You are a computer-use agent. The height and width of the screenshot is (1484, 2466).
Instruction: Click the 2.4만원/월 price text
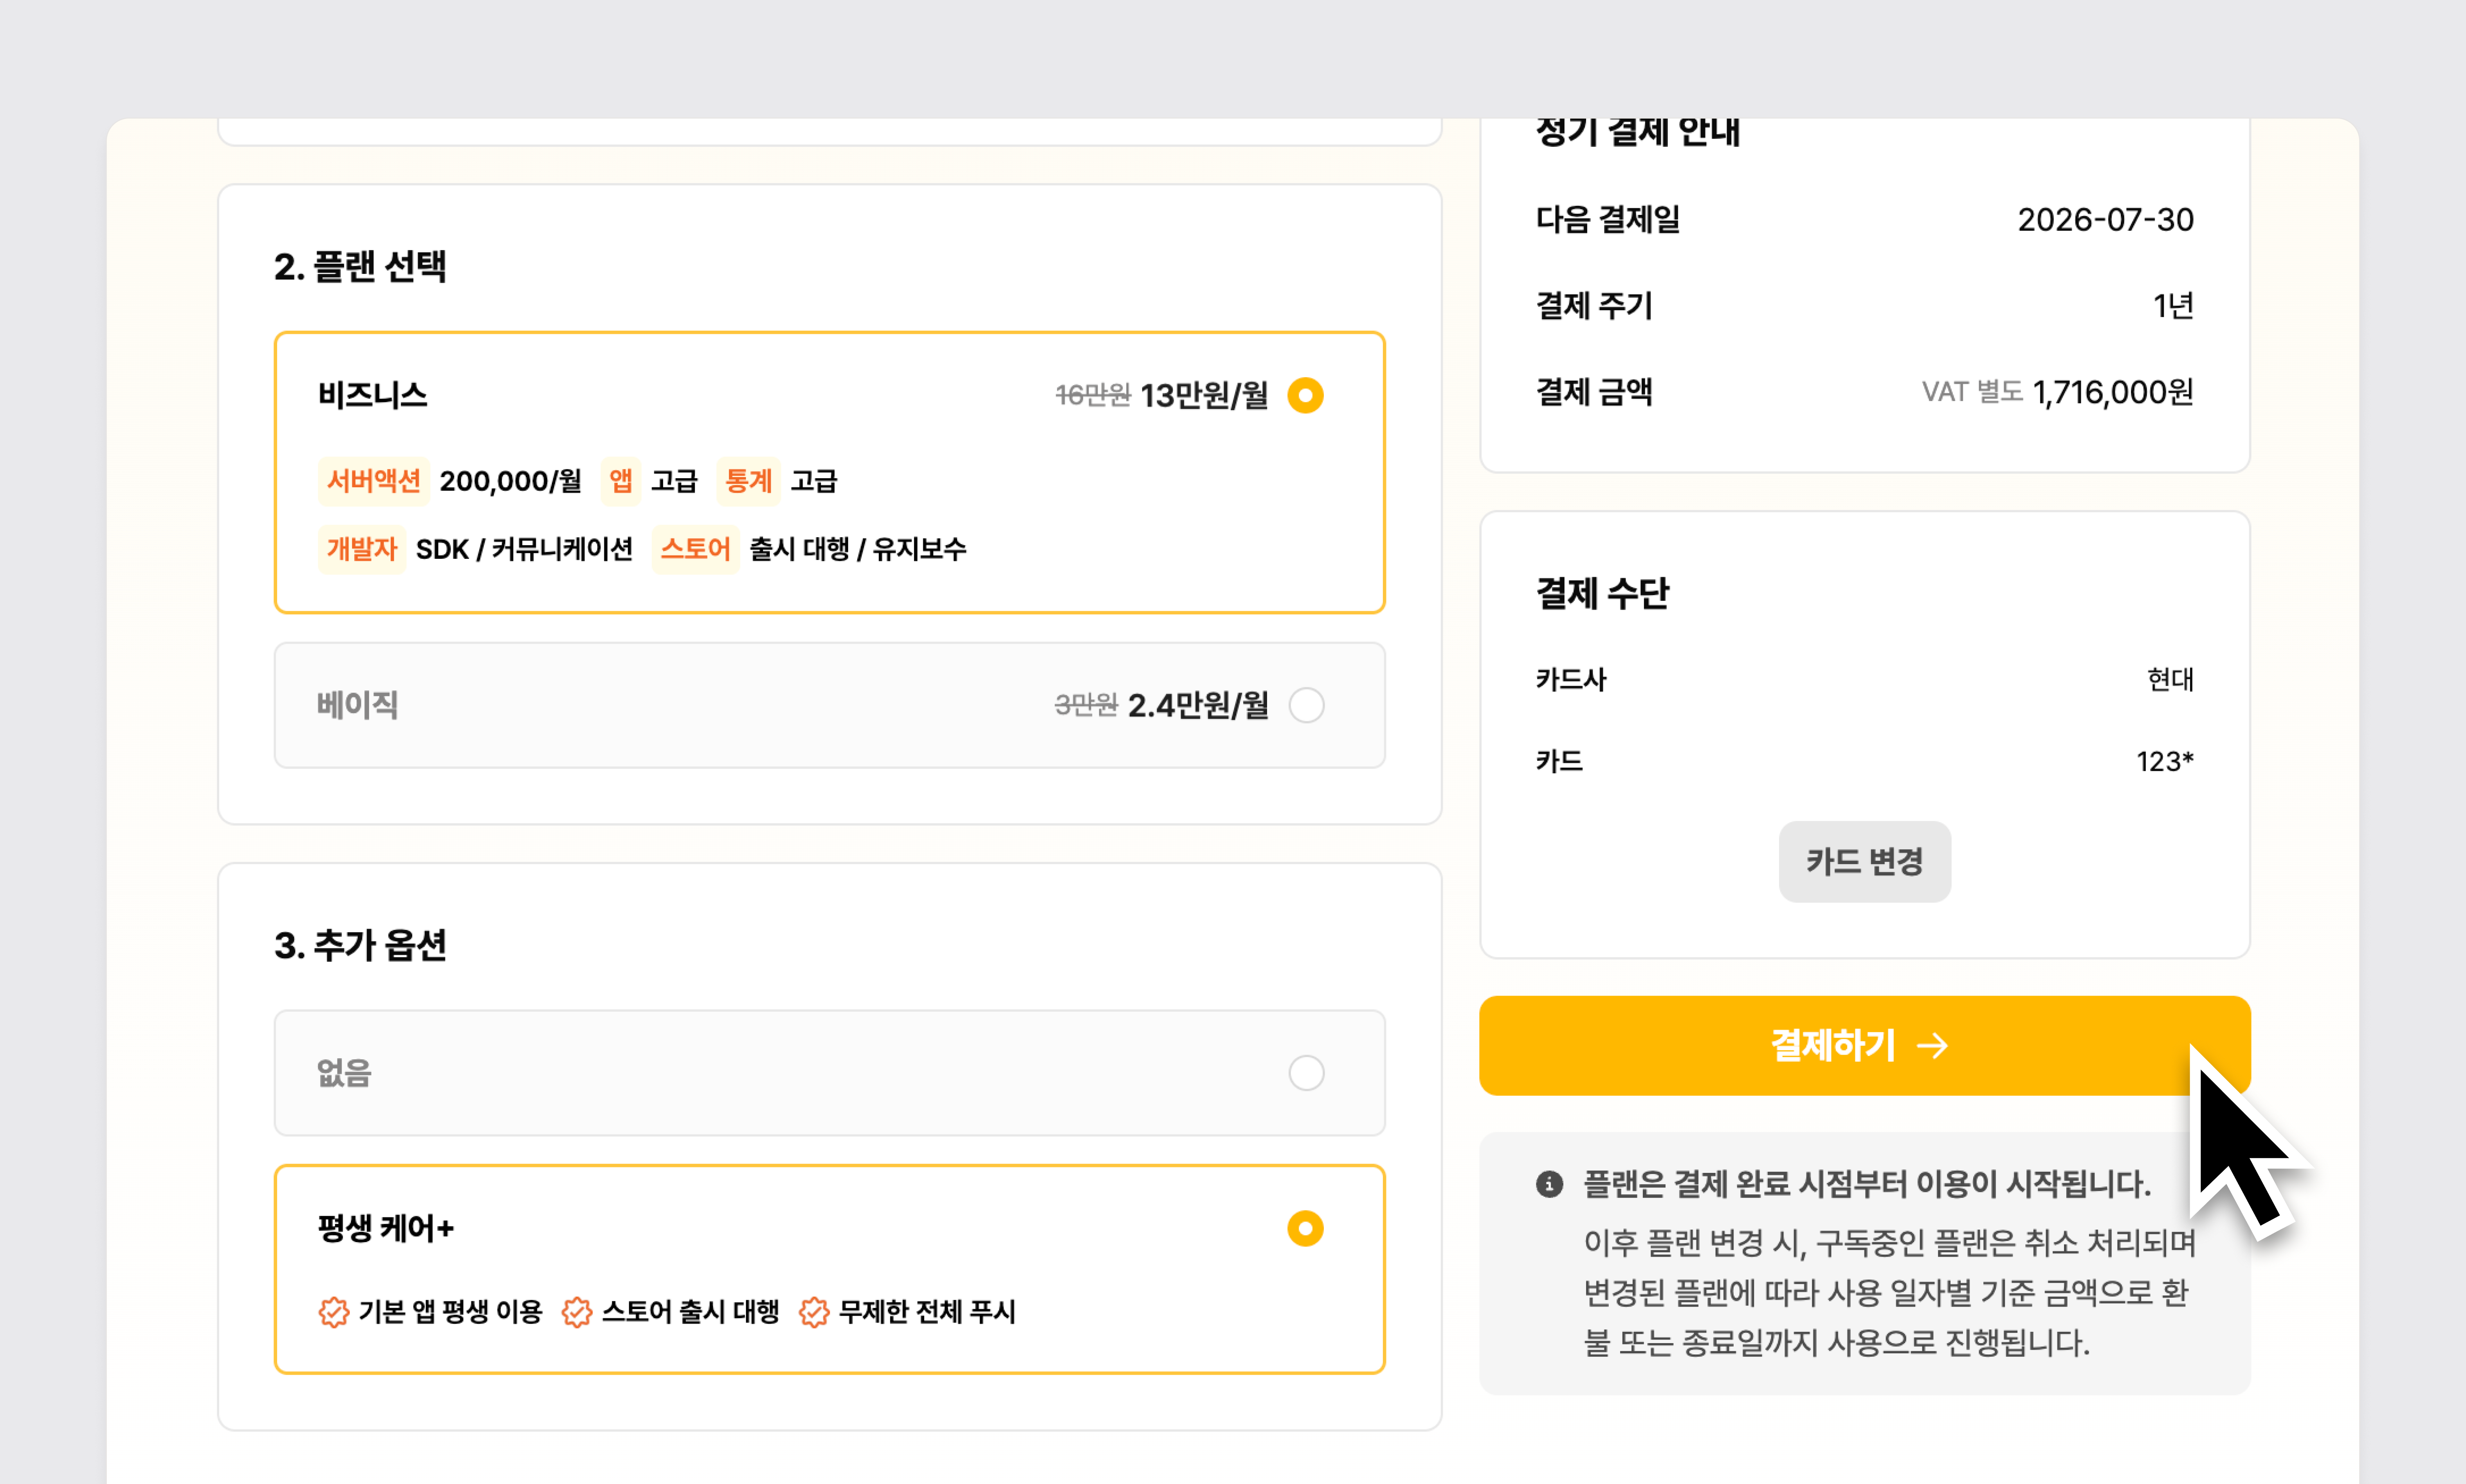(1198, 705)
